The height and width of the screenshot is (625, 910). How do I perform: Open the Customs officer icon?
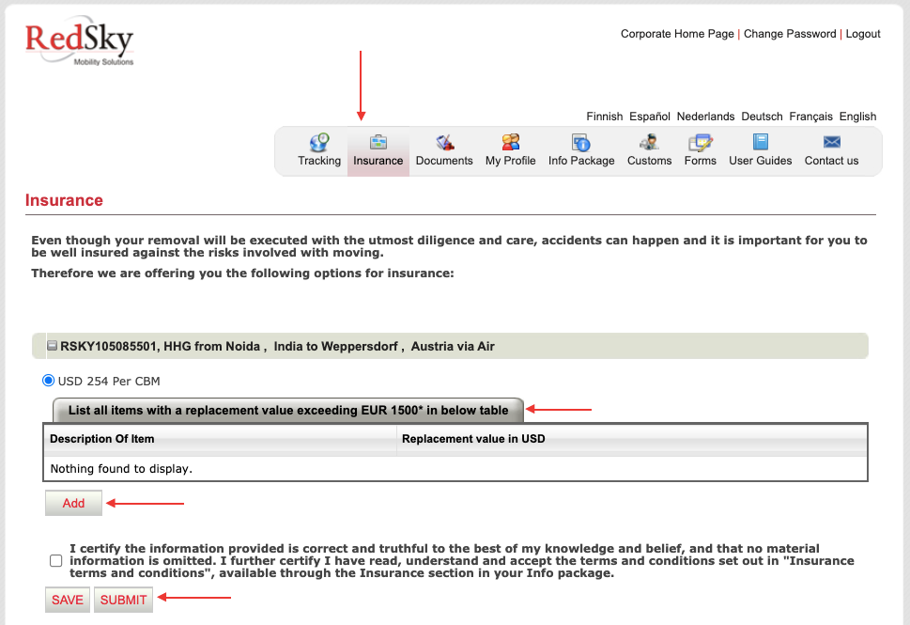(649, 142)
